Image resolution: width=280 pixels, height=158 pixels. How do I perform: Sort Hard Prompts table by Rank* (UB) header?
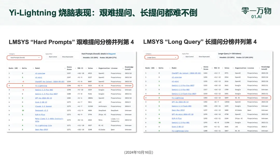[13, 68]
